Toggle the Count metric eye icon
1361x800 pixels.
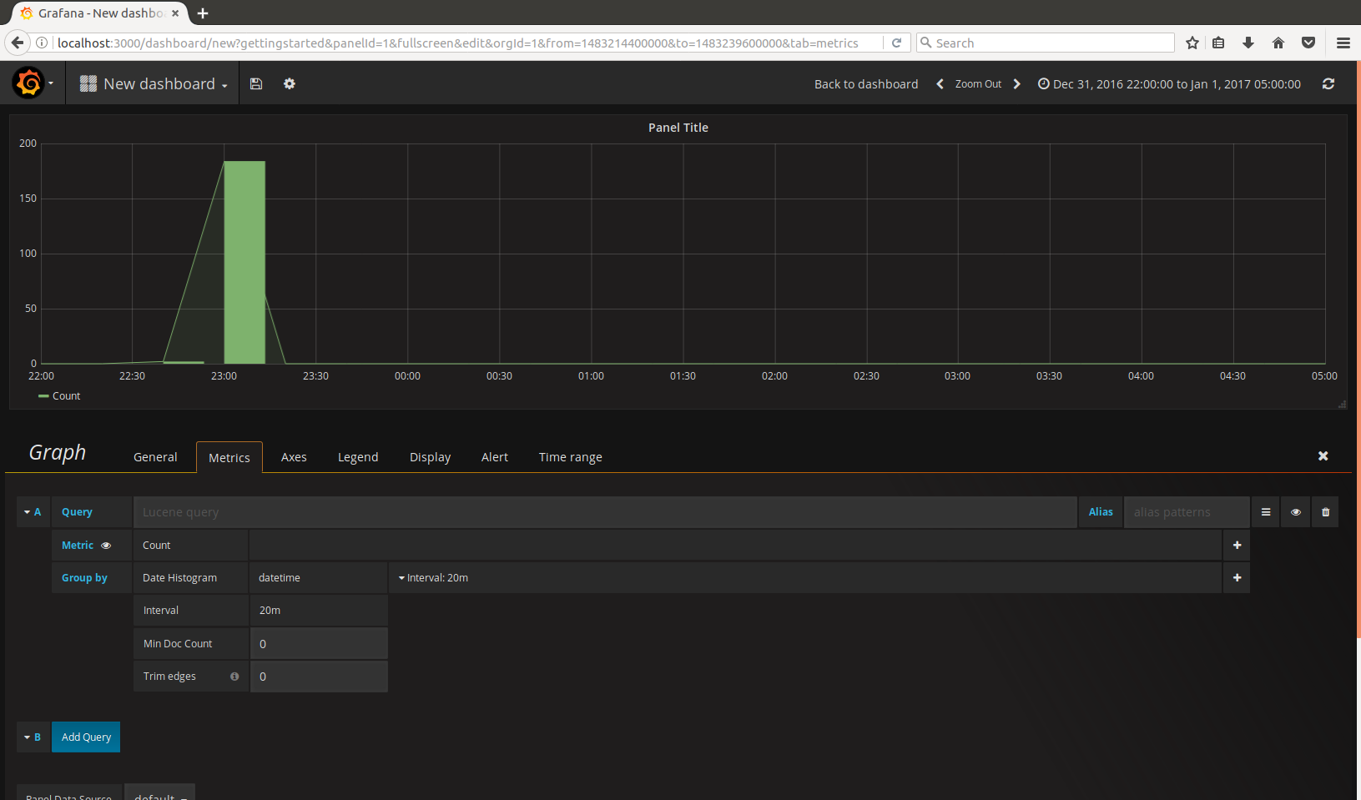106,546
